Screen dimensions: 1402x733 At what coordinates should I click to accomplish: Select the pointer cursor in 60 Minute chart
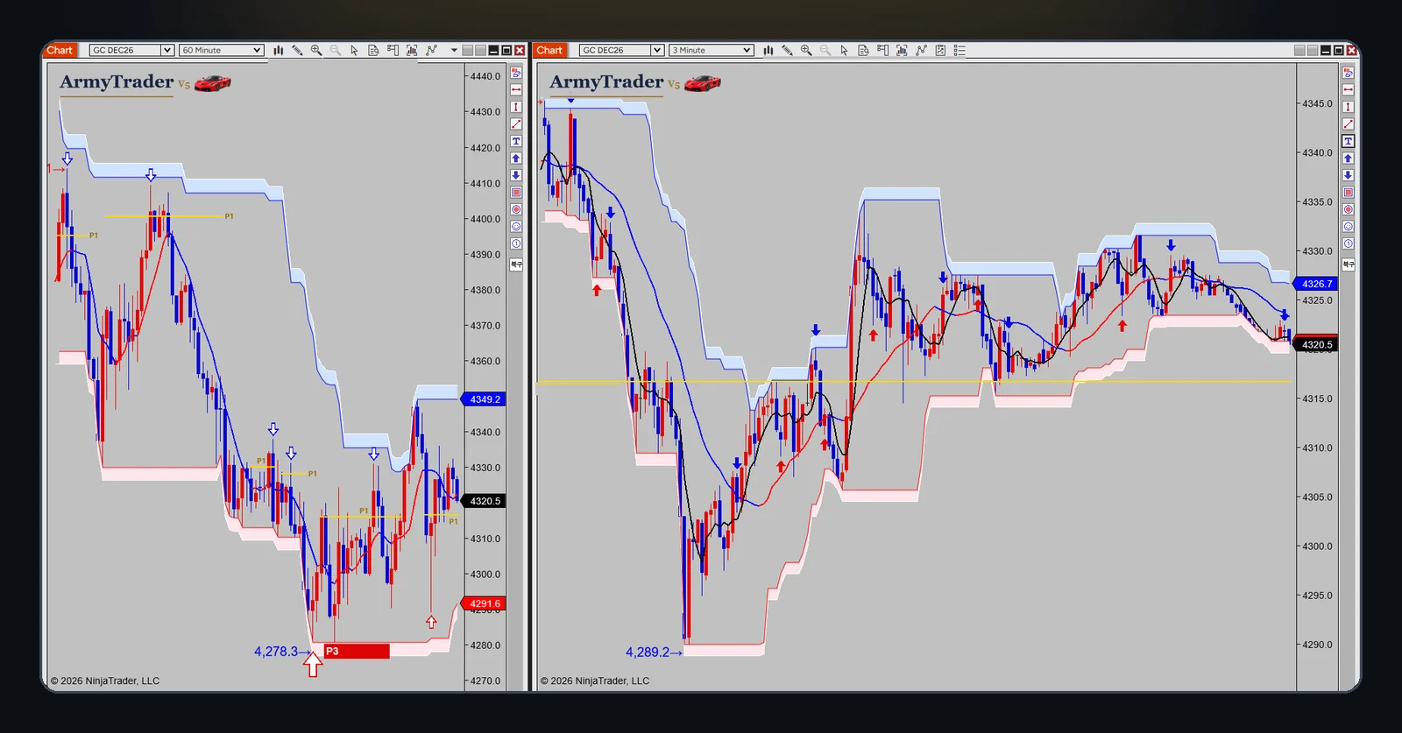(354, 50)
